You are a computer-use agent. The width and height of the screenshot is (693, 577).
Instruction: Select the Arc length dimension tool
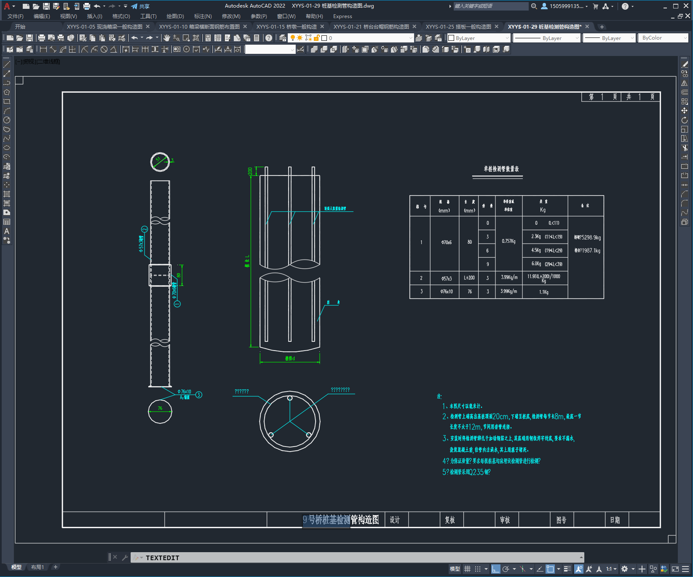coord(63,49)
